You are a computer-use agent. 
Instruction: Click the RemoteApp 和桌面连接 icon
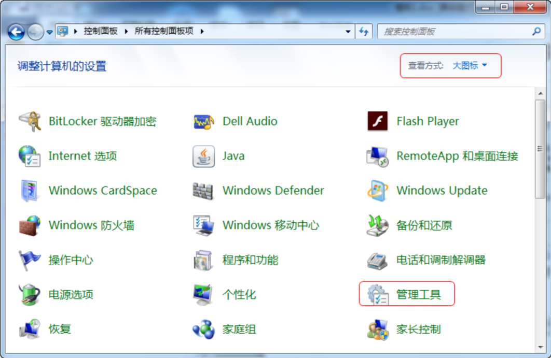377,156
